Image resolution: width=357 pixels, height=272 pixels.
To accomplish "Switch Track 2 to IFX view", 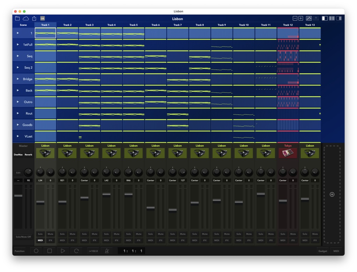I will click(x=72, y=240).
